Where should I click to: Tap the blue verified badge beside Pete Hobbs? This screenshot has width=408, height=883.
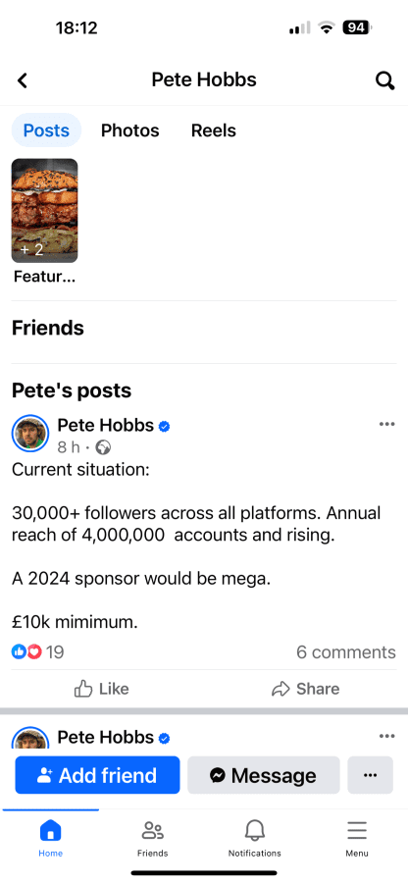click(165, 427)
